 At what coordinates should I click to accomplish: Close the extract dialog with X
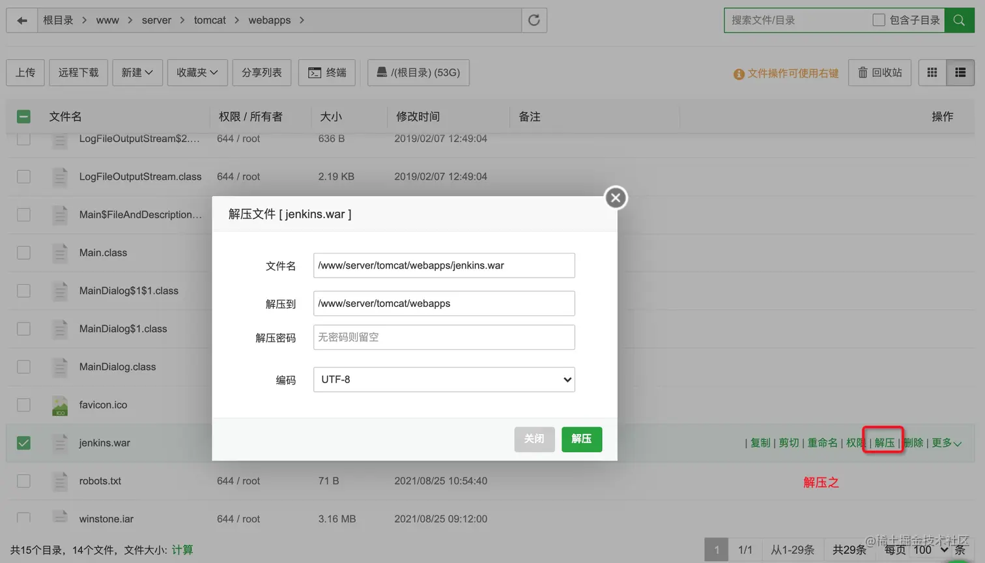pyautogui.click(x=616, y=197)
